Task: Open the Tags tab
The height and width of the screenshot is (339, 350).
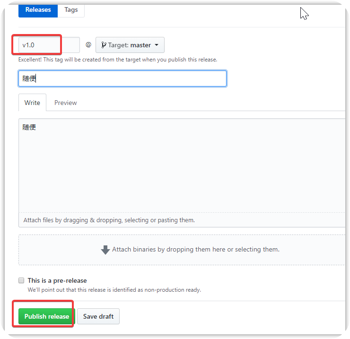Action: [x=71, y=10]
